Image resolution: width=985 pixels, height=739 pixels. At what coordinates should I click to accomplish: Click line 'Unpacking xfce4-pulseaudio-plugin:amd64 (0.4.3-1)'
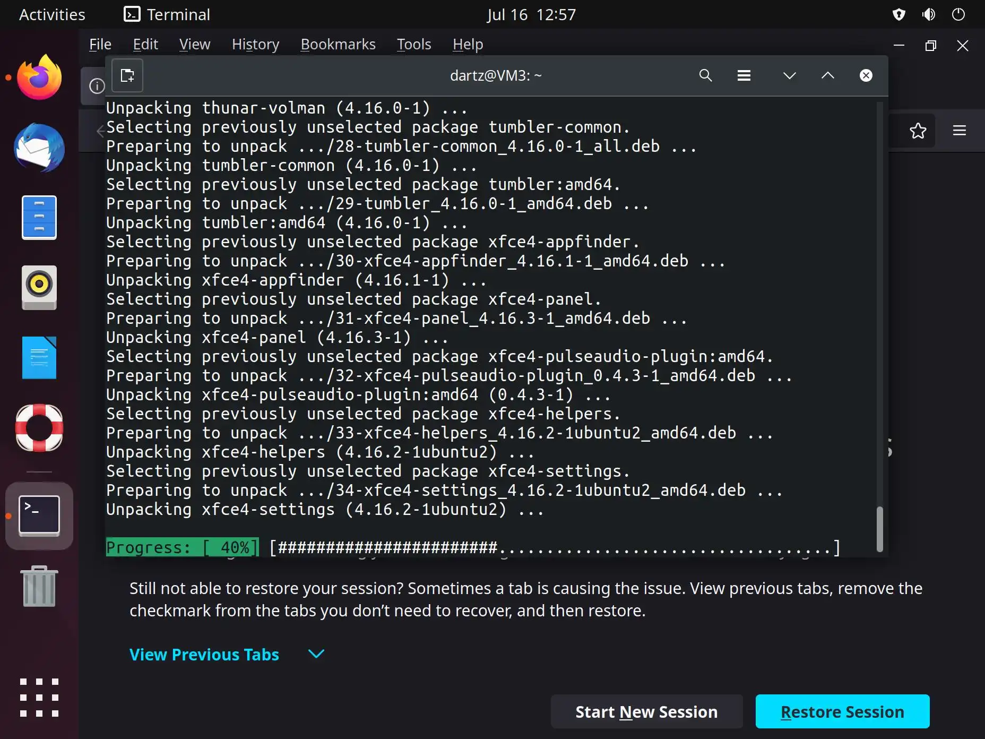coord(358,395)
